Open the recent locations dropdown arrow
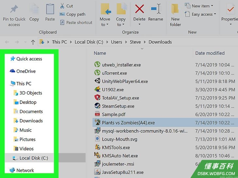 click(x=25, y=42)
